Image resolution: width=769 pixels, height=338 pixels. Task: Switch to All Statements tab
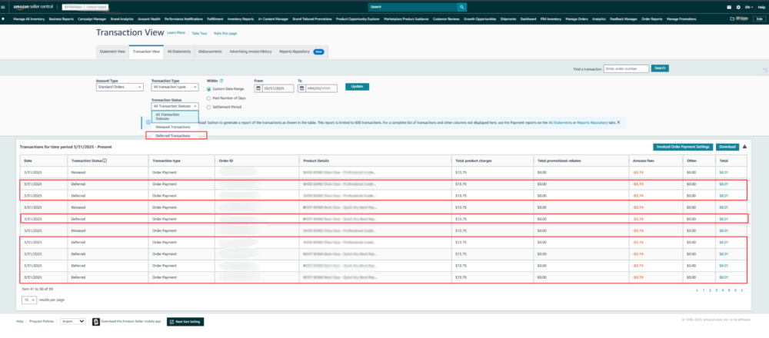pos(178,51)
